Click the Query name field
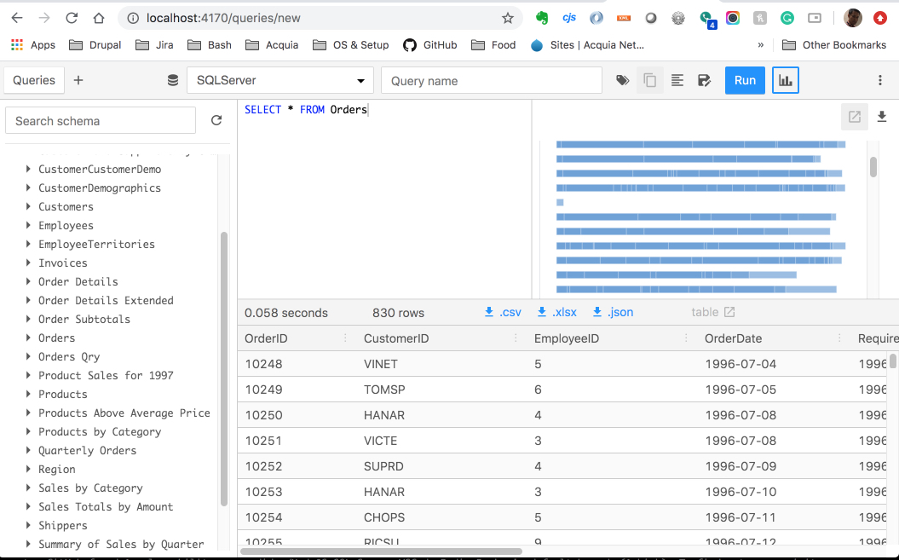 [492, 80]
